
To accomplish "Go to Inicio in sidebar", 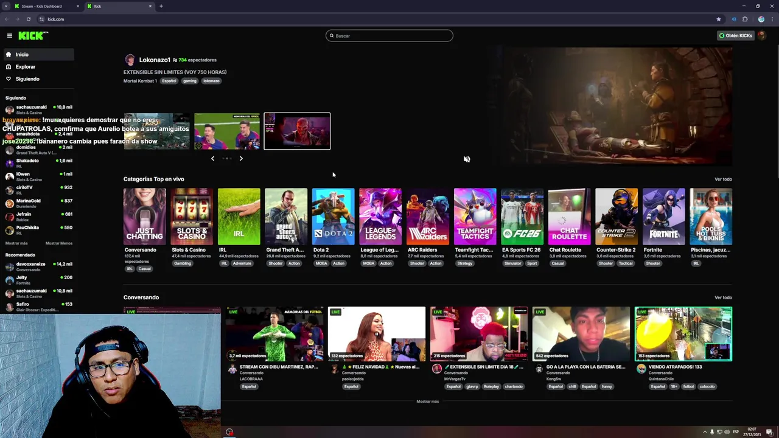I will pos(38,55).
